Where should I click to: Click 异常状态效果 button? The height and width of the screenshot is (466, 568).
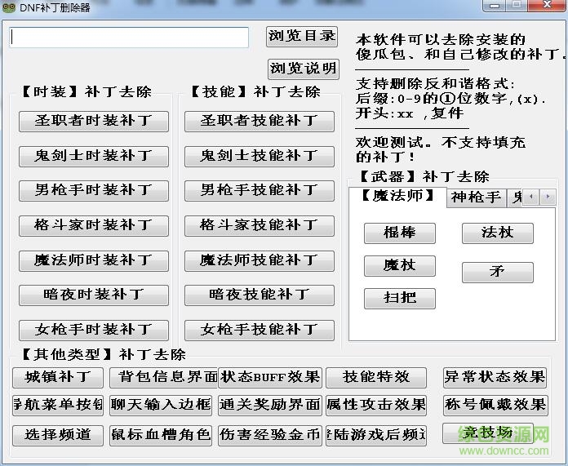[495, 378]
